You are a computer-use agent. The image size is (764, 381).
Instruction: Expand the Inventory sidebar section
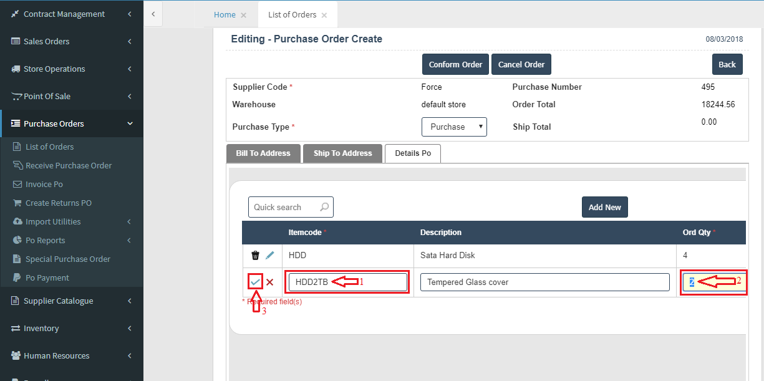click(71, 328)
